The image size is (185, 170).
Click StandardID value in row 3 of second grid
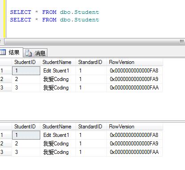[91, 152]
